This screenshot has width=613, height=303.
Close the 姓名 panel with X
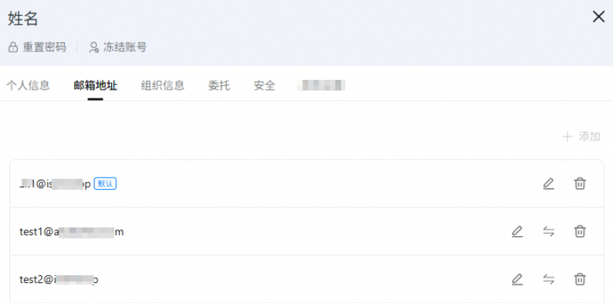(598, 17)
